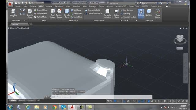
Task: Open the WCS dropdown below ViewCube
Action: (x=180, y=48)
